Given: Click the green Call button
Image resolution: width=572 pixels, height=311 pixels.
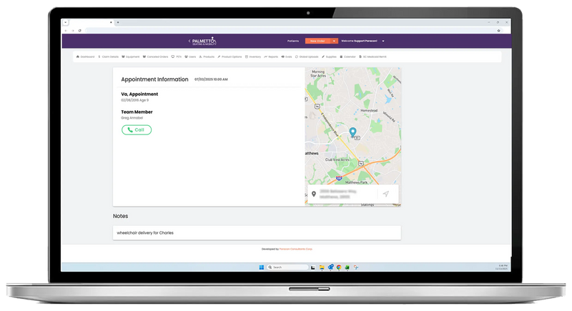Looking at the screenshot, I should [x=137, y=130].
